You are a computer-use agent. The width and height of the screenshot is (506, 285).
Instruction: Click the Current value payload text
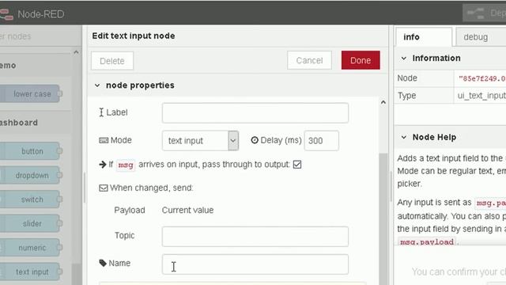point(187,210)
